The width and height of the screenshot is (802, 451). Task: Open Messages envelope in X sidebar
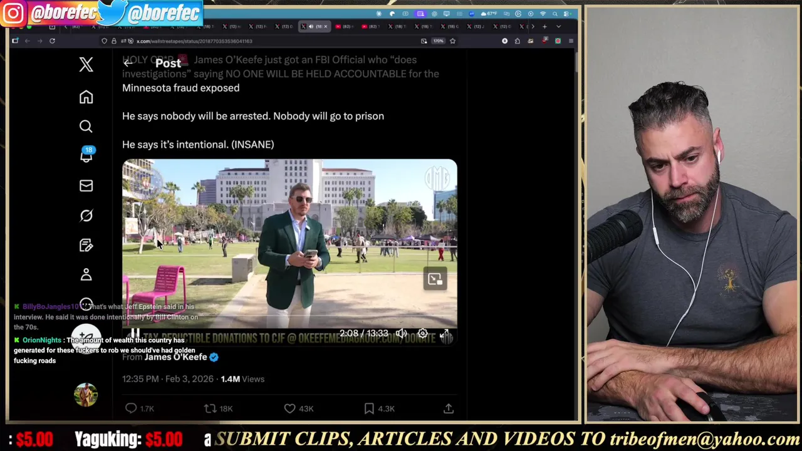point(86,185)
